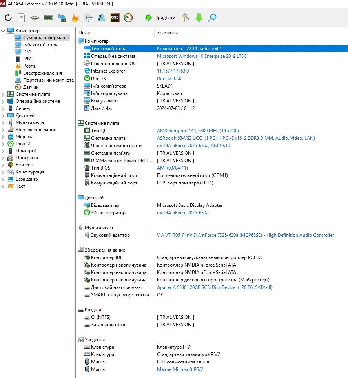Expand the Мультимедіа tree node
This screenshot has height=378, width=348.
point(3,122)
